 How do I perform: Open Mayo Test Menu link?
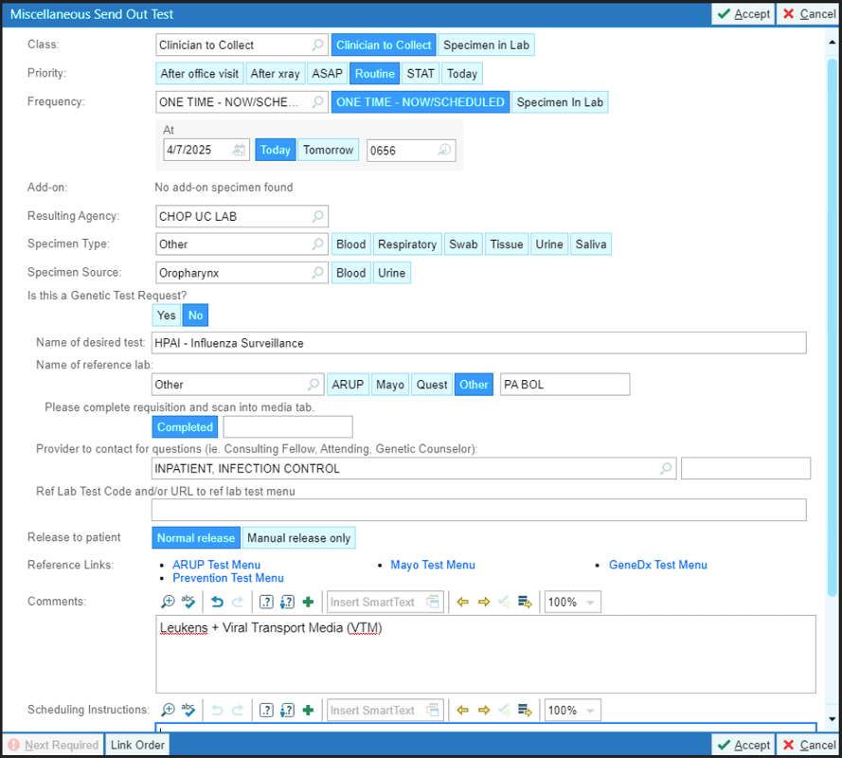[x=433, y=565]
